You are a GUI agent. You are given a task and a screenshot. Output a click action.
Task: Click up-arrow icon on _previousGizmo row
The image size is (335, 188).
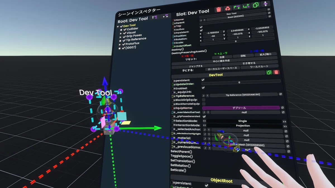coord(209,148)
